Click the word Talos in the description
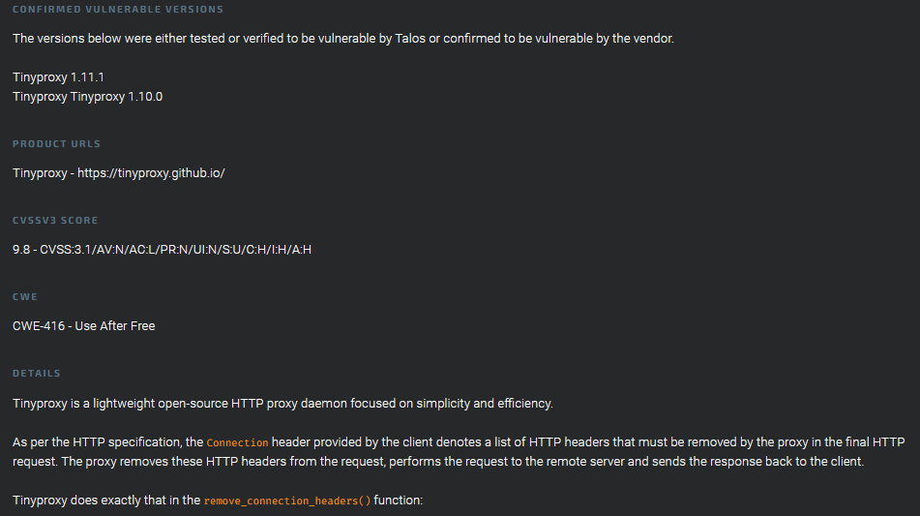 [410, 38]
